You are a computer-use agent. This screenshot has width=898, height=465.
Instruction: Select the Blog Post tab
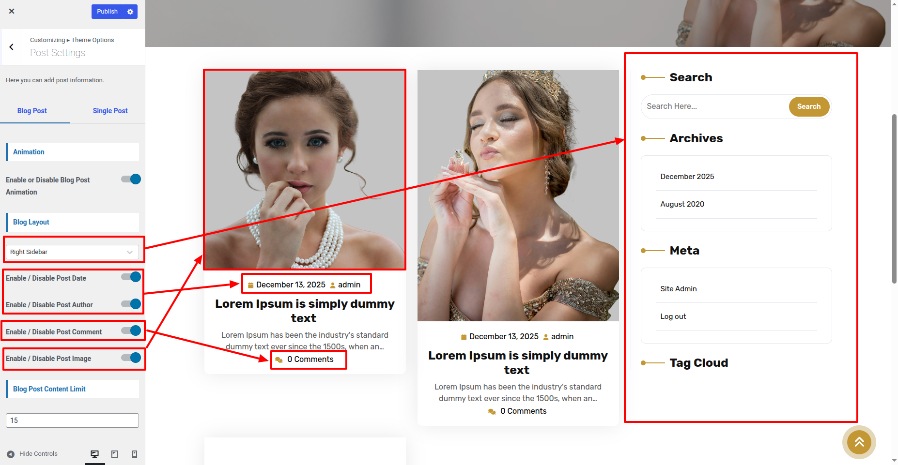[x=32, y=111]
